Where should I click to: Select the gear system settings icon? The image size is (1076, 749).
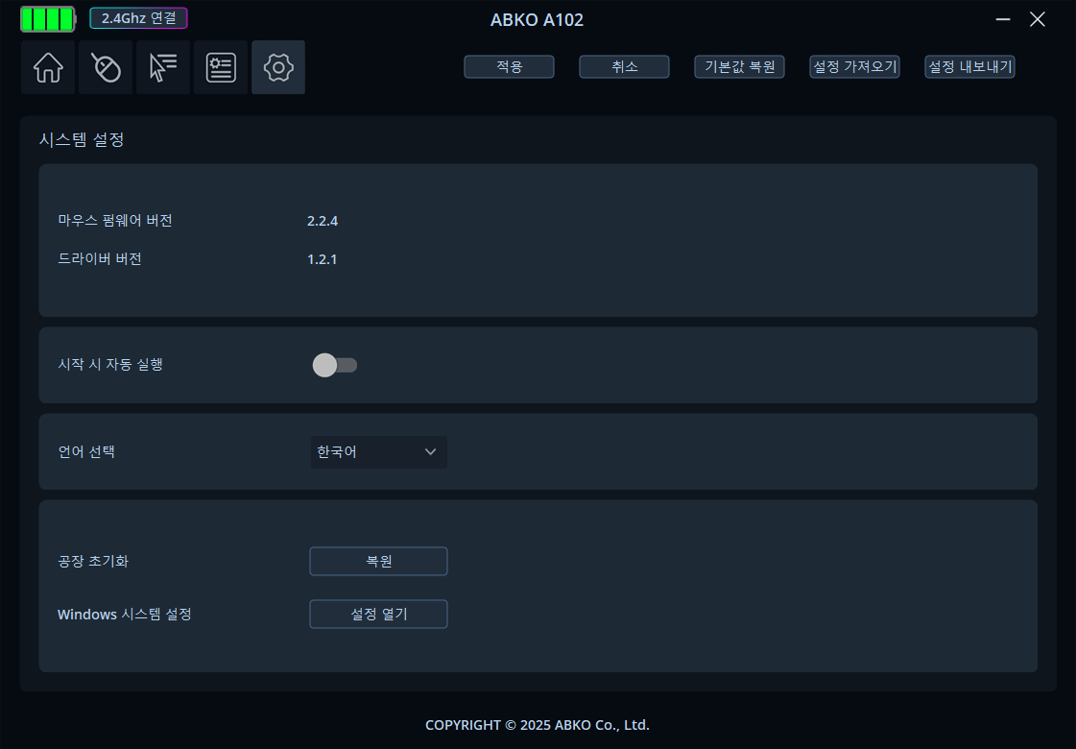coord(278,67)
